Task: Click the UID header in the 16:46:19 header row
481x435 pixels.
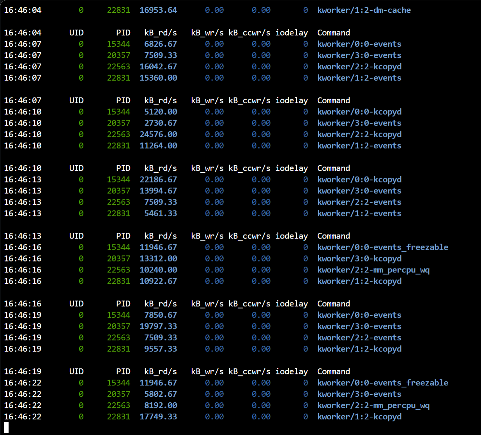Action: tap(76, 371)
